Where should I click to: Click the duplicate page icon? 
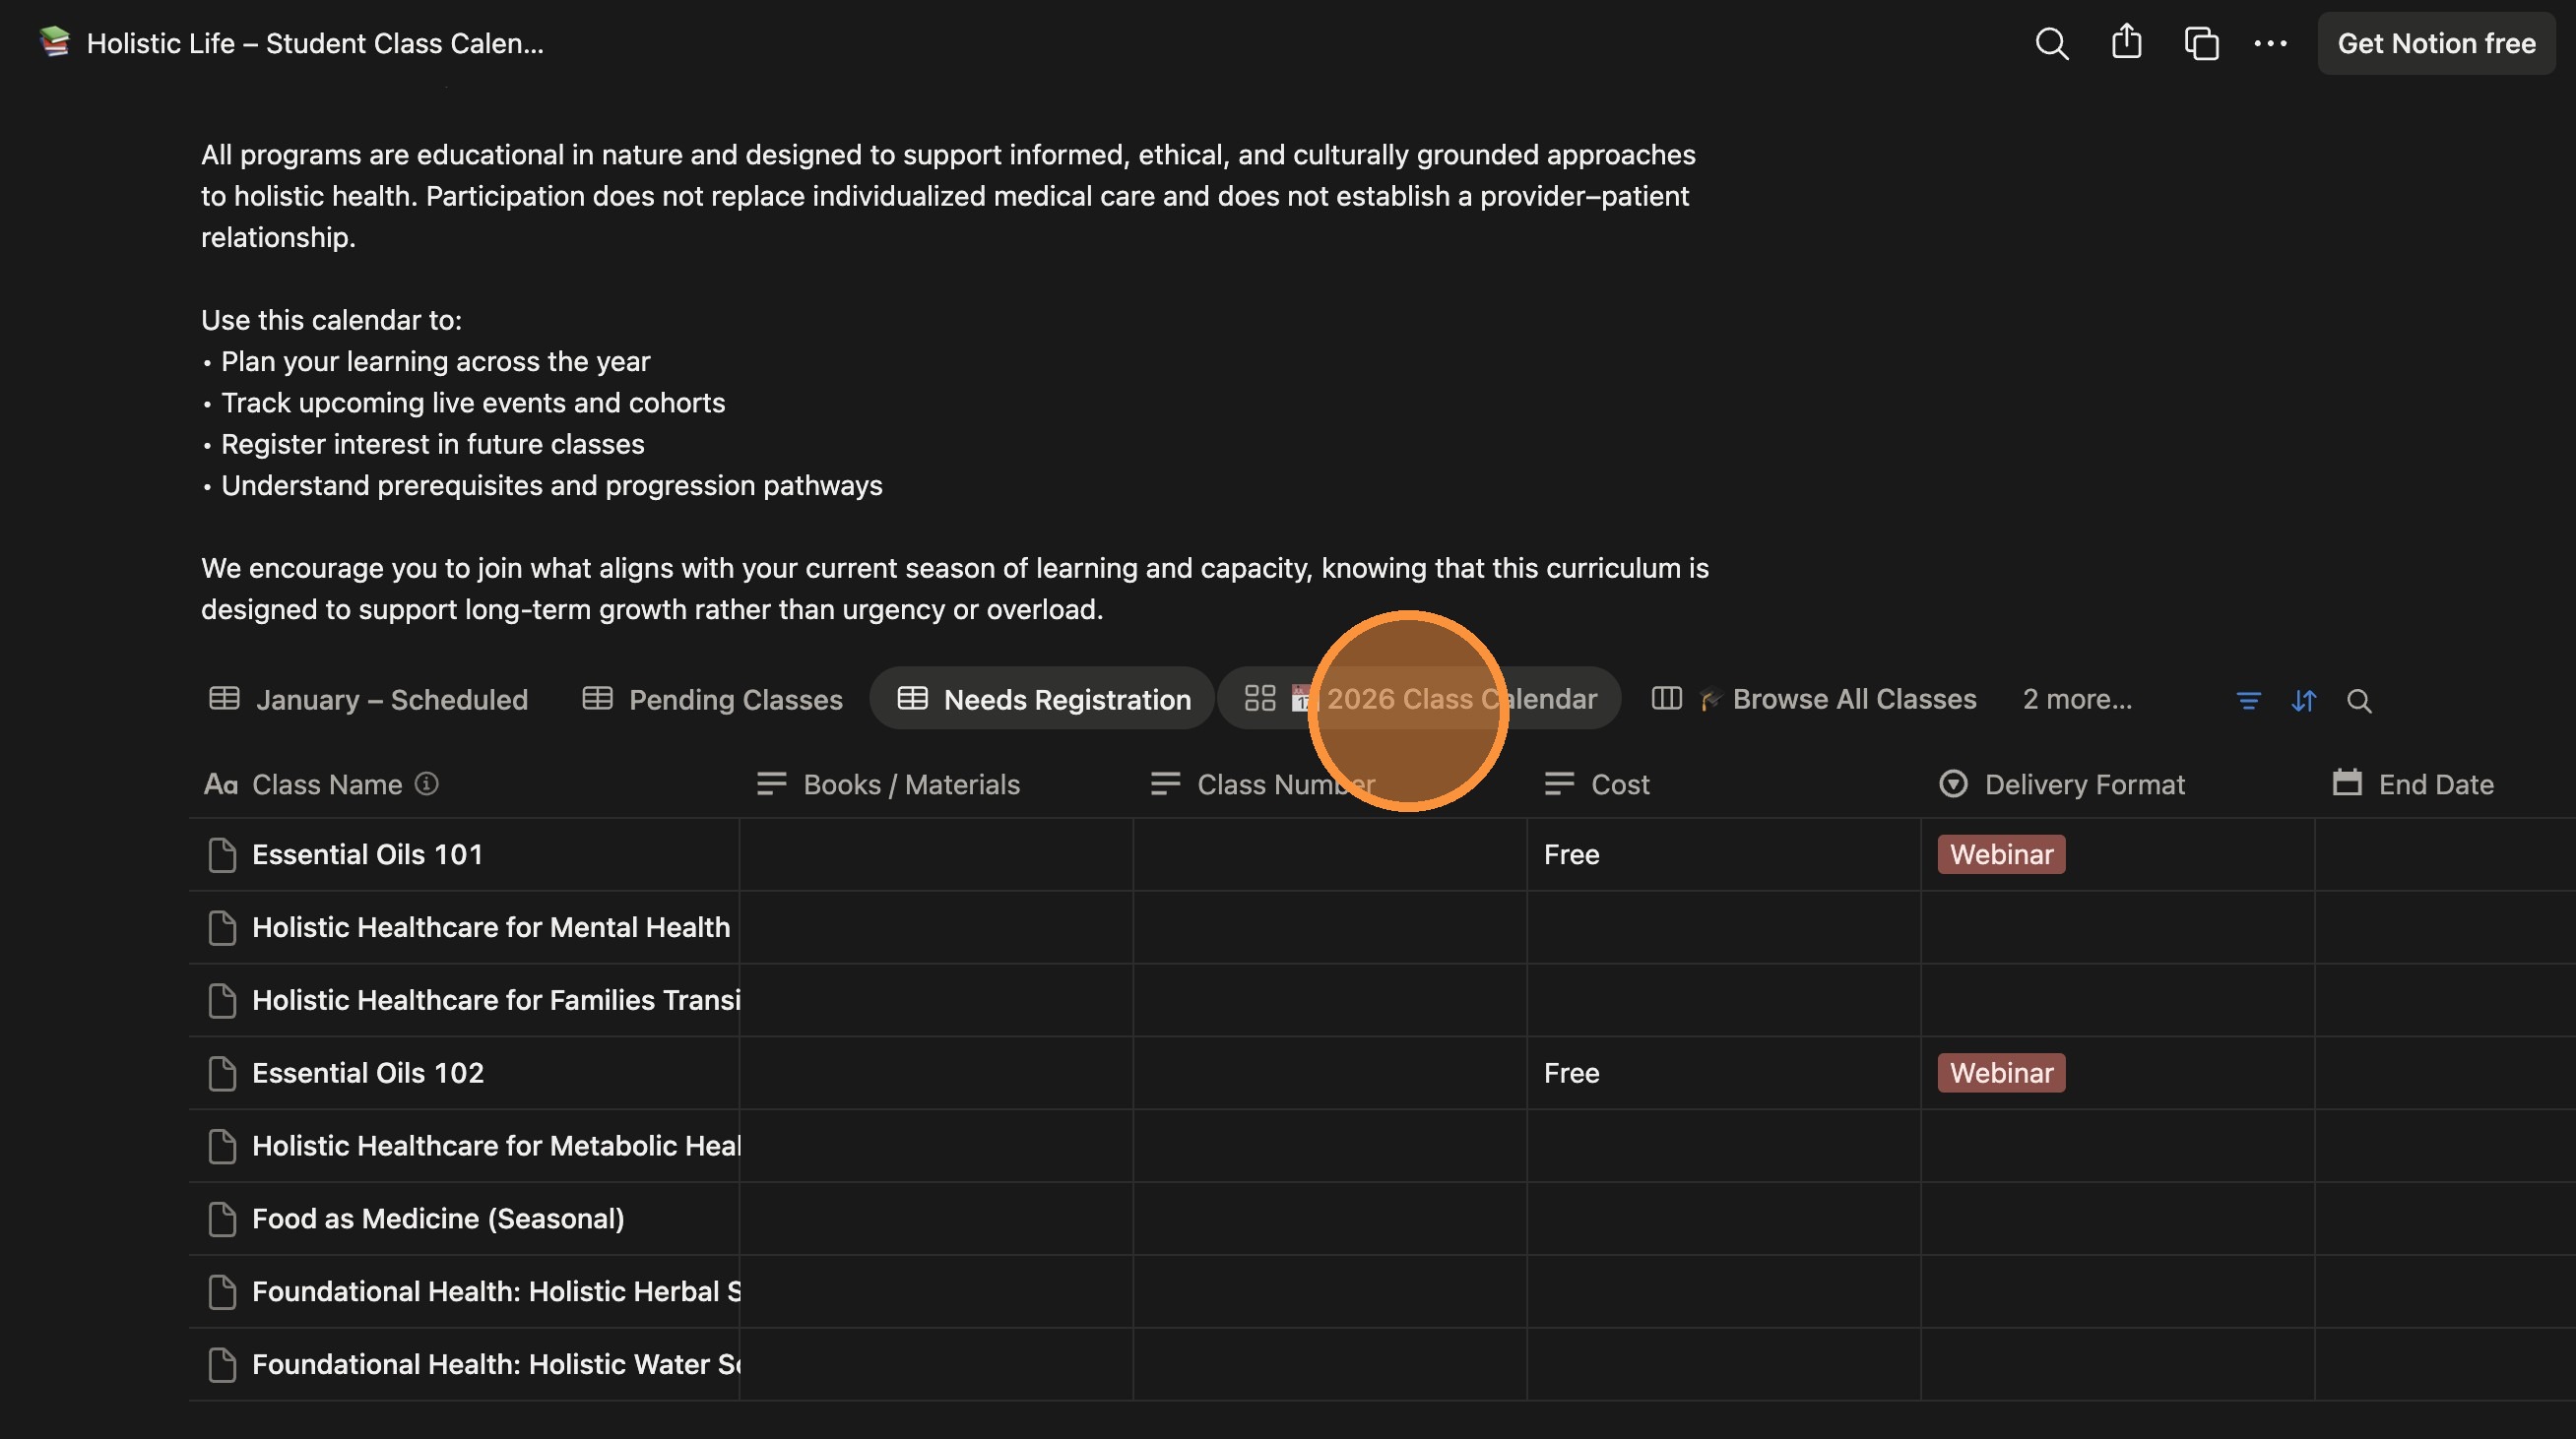pos(2199,43)
